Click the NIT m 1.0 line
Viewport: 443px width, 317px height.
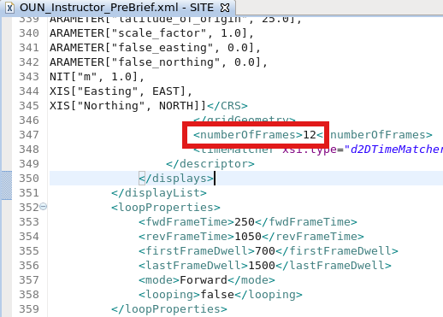pyautogui.click(x=97, y=77)
